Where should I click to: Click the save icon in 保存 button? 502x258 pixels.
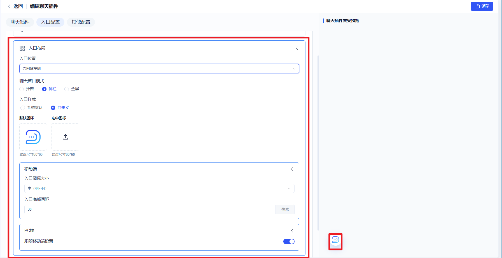click(478, 6)
